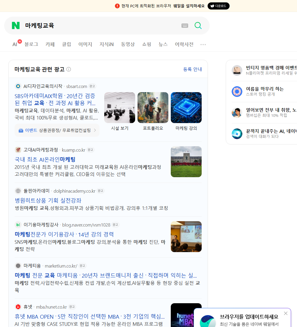Click the kuamp.co.kr URL
This screenshot has width=297, height=327.
73,150
